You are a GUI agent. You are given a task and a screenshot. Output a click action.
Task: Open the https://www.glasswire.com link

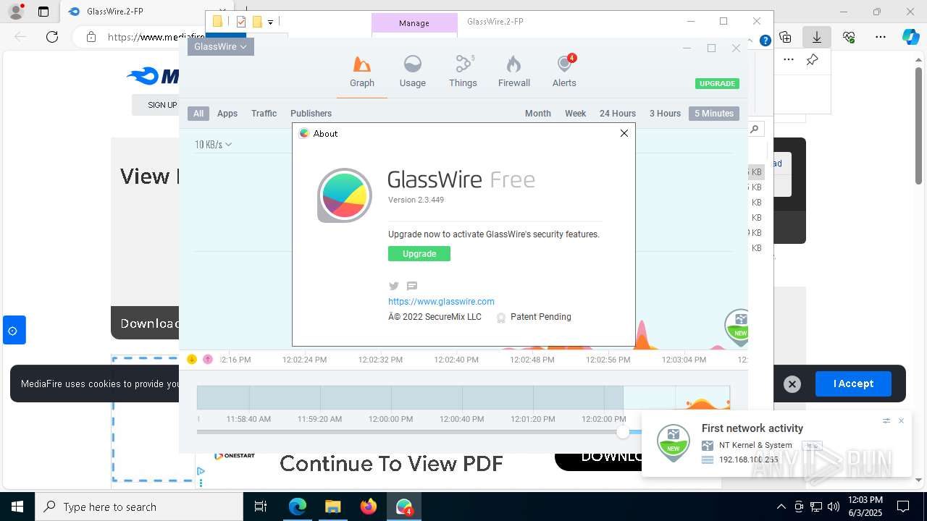click(441, 302)
